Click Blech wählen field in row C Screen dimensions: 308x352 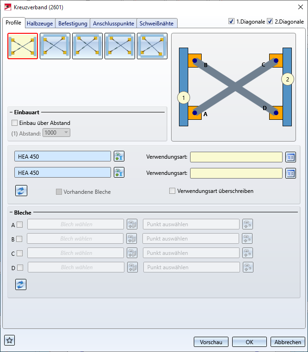(x=76, y=253)
